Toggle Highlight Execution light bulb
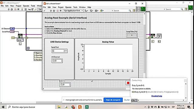 22,9
